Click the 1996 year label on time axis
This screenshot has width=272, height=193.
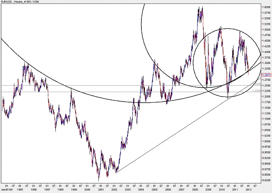(x=34, y=190)
